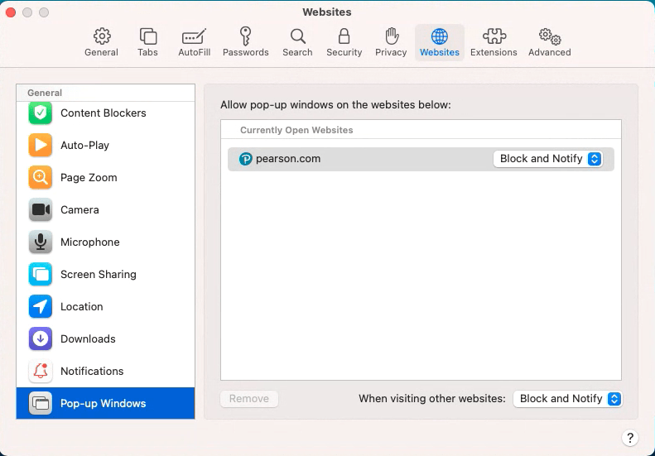The width and height of the screenshot is (655, 456).
Task: Switch to the Passwords tab label
Action: (246, 52)
